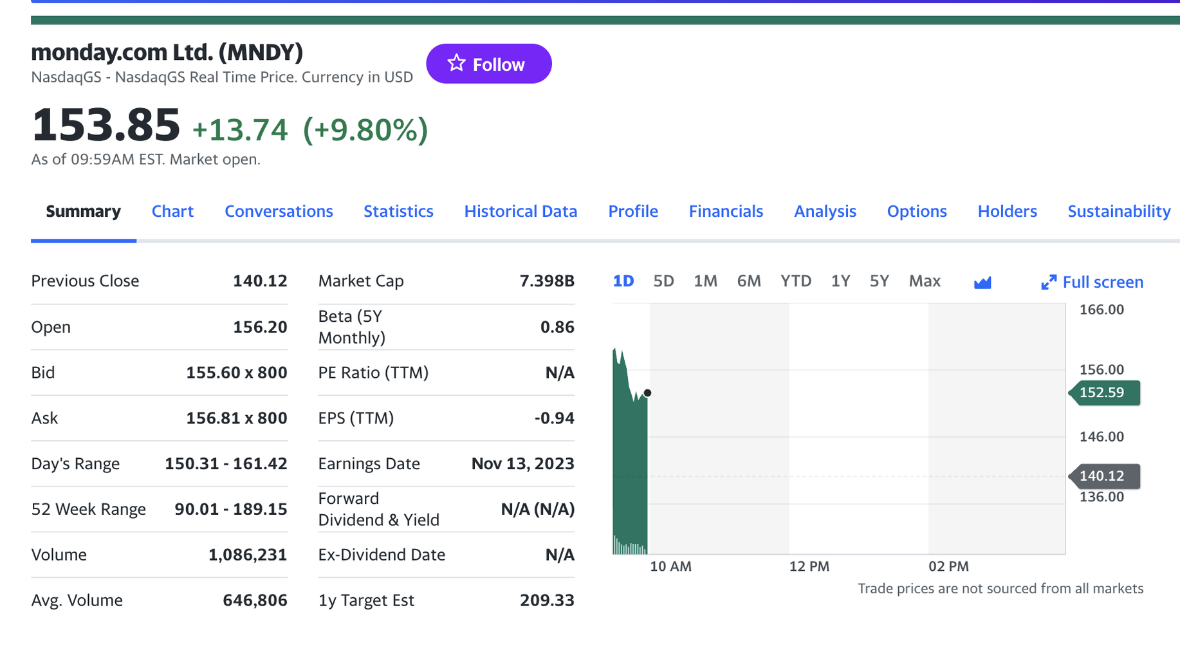The image size is (1180, 659).
Task: Click the 140.12 previous close chart label
Action: pyautogui.click(x=1104, y=476)
